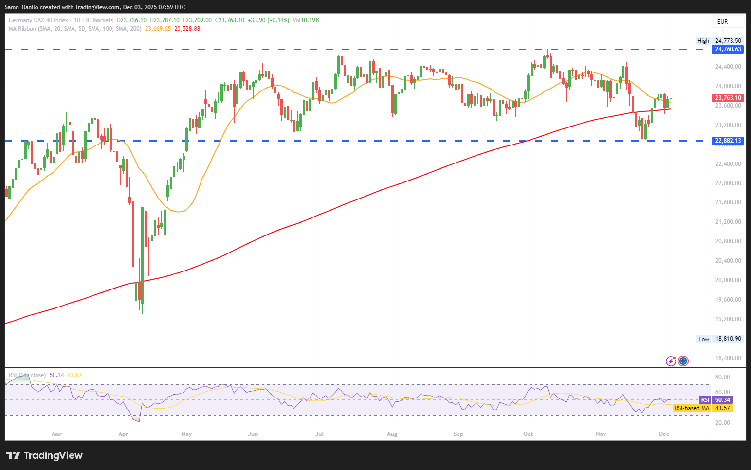
Task: Click the 24,760.63 resistance price label
Action: tap(728, 49)
